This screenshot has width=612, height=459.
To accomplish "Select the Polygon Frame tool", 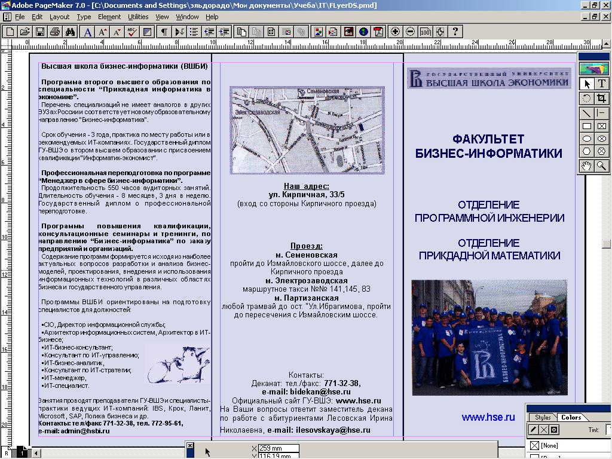I will pyautogui.click(x=601, y=151).
